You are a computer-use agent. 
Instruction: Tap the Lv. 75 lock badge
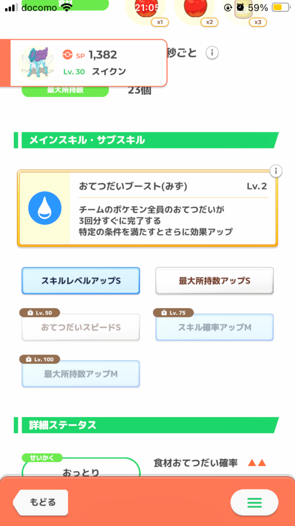(x=173, y=313)
